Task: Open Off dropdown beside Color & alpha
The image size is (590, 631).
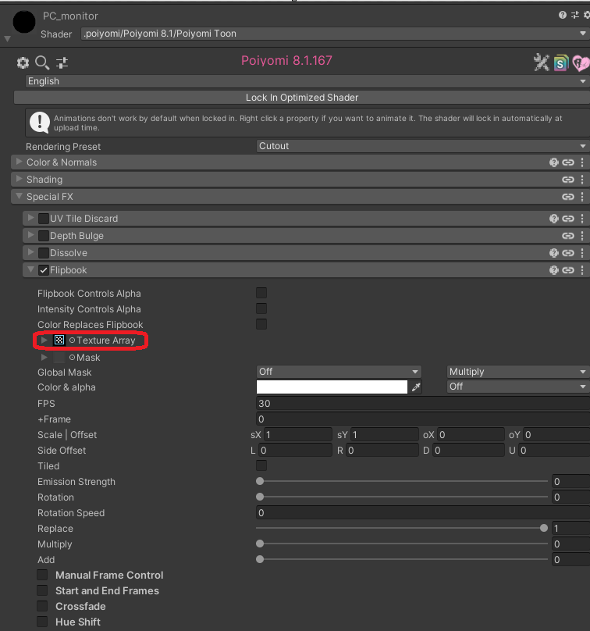Action: [518, 387]
